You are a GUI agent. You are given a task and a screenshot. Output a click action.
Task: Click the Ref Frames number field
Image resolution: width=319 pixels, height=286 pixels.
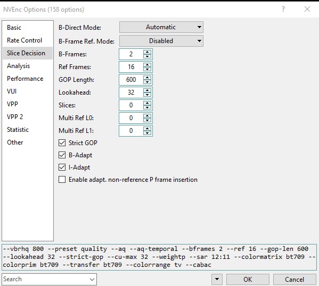click(131, 67)
